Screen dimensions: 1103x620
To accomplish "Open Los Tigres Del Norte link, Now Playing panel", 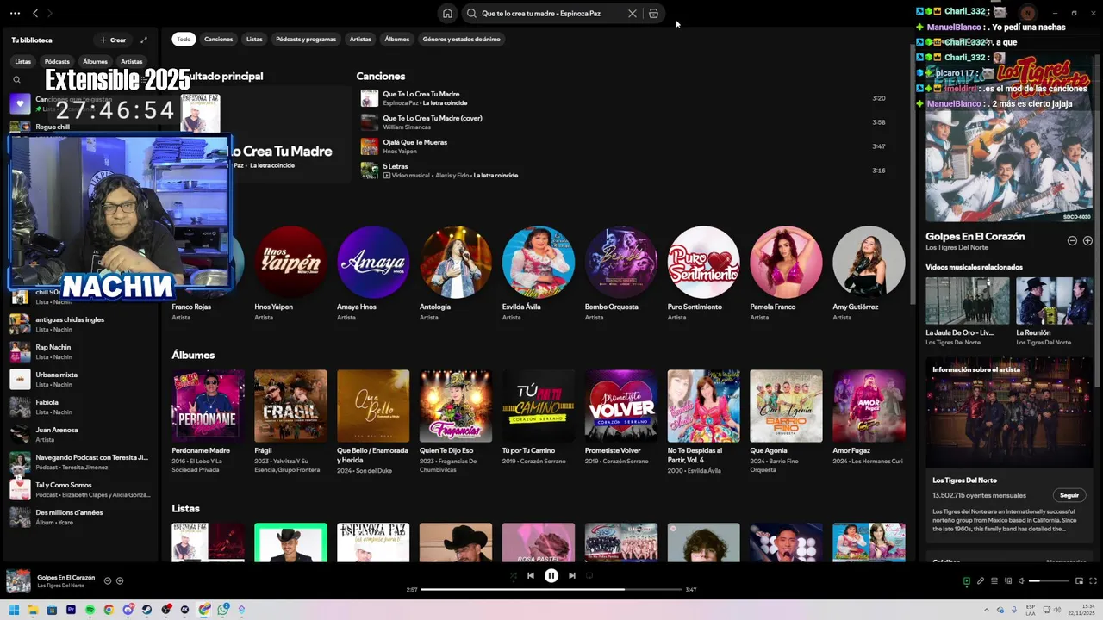I will click(958, 248).
